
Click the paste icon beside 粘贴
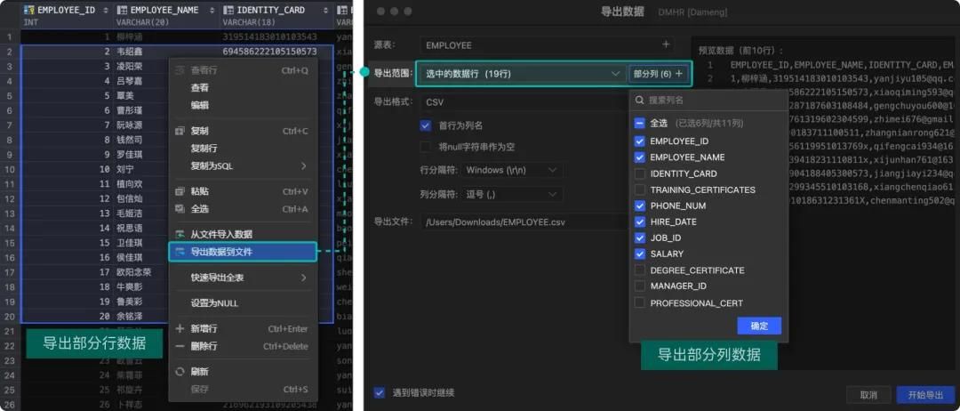pyautogui.click(x=180, y=191)
